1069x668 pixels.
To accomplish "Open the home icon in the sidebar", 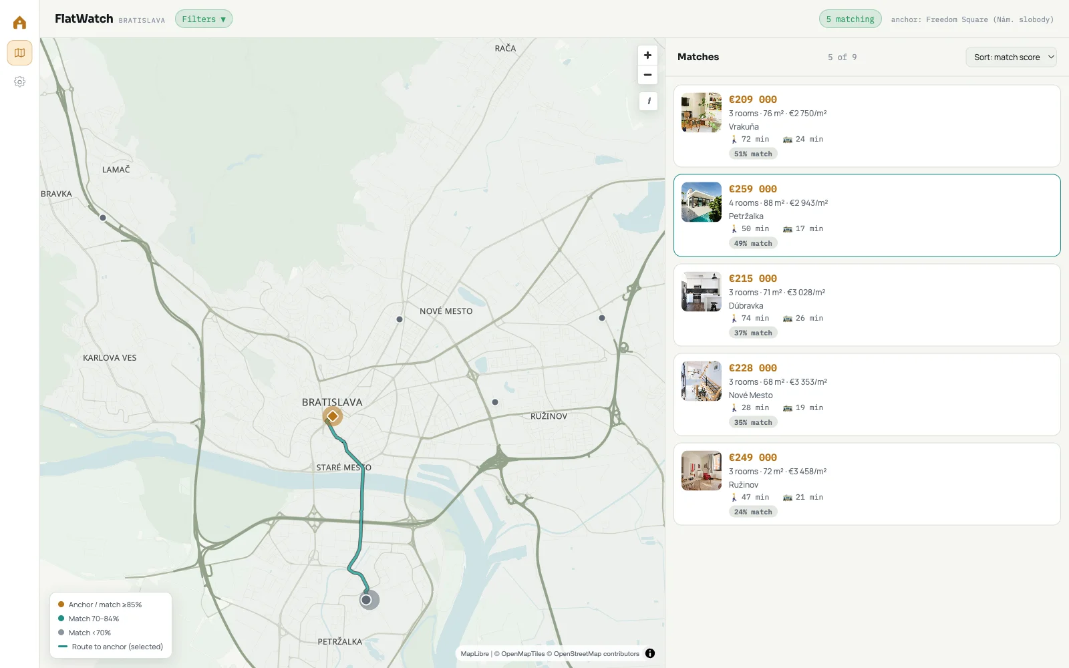I will point(19,23).
